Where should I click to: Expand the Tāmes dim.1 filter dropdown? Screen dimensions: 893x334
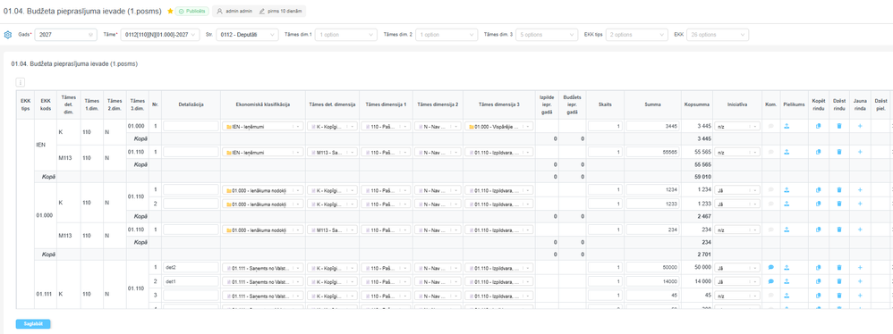tap(345, 35)
